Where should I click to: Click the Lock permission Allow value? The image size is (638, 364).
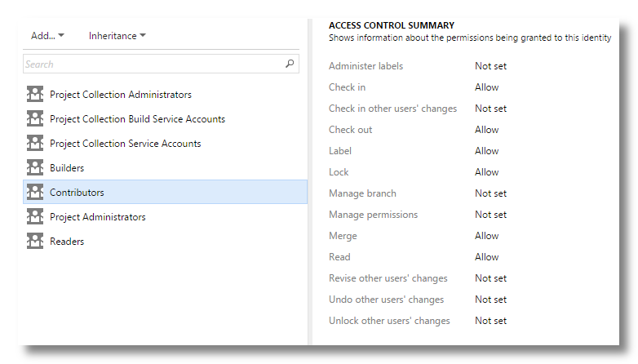click(486, 172)
